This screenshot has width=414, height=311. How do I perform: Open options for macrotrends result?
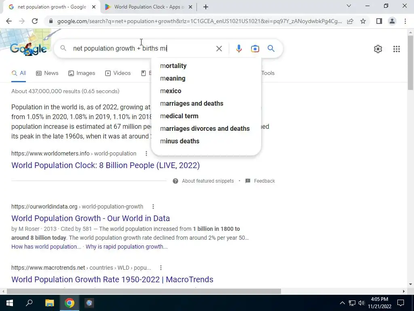161,268
